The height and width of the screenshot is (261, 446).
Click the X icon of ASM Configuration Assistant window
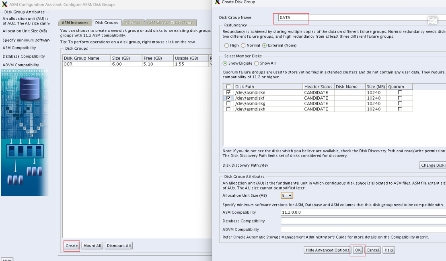4,4
